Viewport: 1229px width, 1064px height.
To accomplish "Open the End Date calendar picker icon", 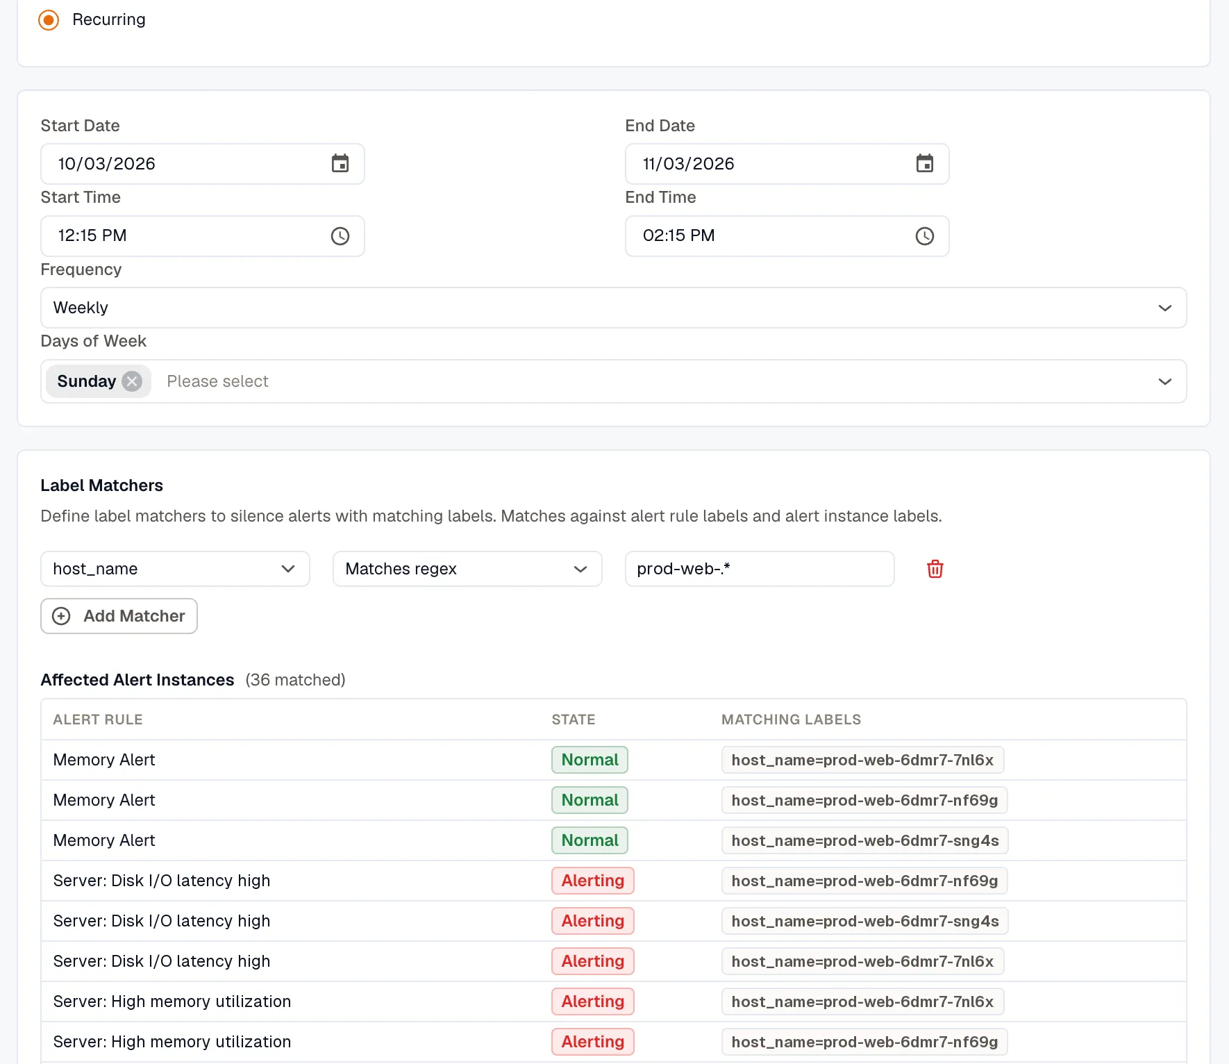I will 925,164.
